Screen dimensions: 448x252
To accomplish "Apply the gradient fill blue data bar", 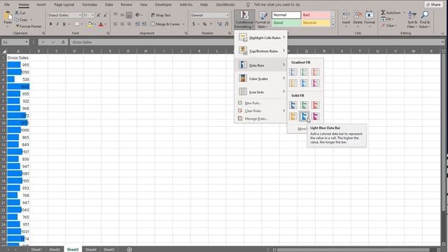I will [x=293, y=71].
